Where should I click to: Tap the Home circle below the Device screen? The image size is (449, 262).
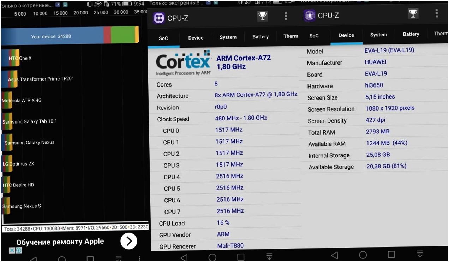[363, 255]
